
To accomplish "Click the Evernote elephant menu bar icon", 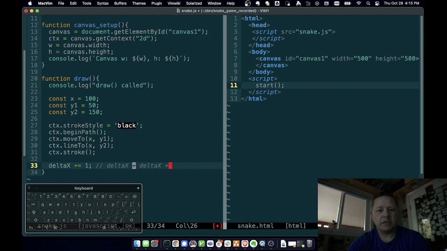I will click(x=258, y=3).
